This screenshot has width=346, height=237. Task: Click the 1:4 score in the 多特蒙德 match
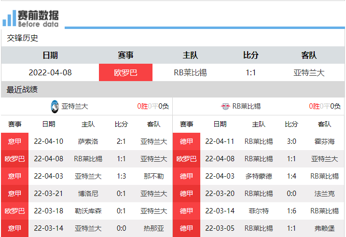[291, 176]
